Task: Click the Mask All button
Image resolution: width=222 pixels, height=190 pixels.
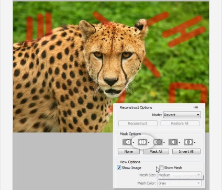Action: (156, 151)
